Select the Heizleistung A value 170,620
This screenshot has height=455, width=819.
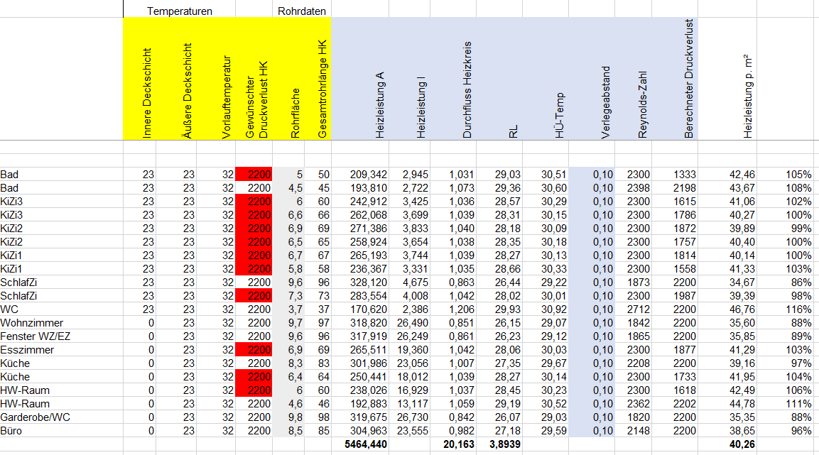368,309
